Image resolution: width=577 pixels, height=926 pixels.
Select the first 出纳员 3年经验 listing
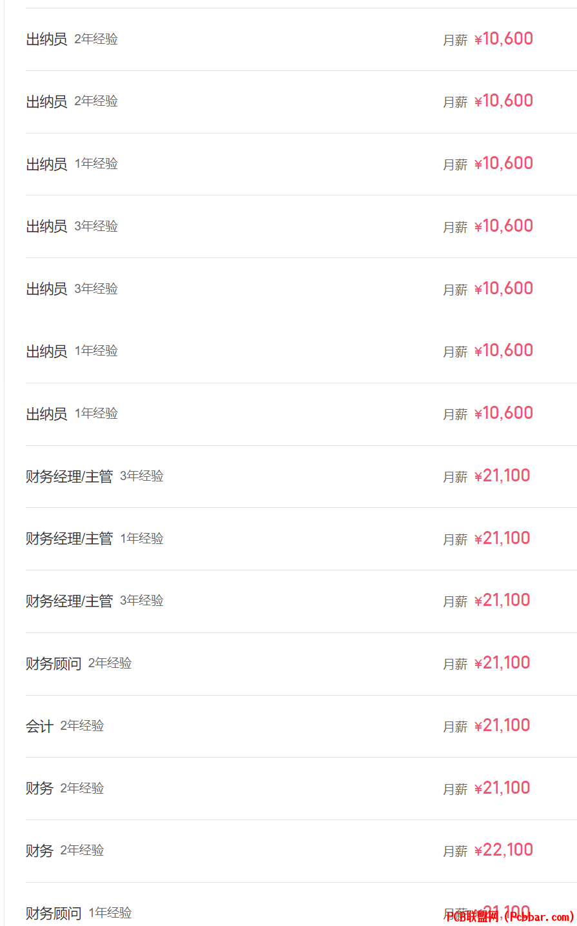(301, 226)
